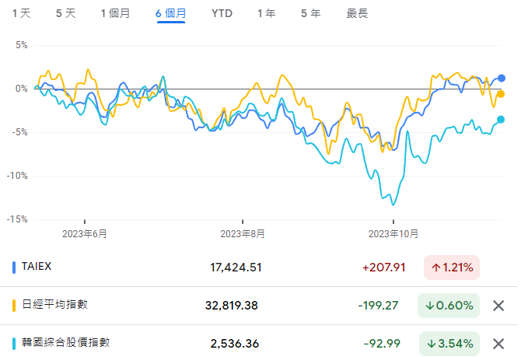Click the TAIEX index name
Viewport: 521px width, 357px height.
click(37, 267)
